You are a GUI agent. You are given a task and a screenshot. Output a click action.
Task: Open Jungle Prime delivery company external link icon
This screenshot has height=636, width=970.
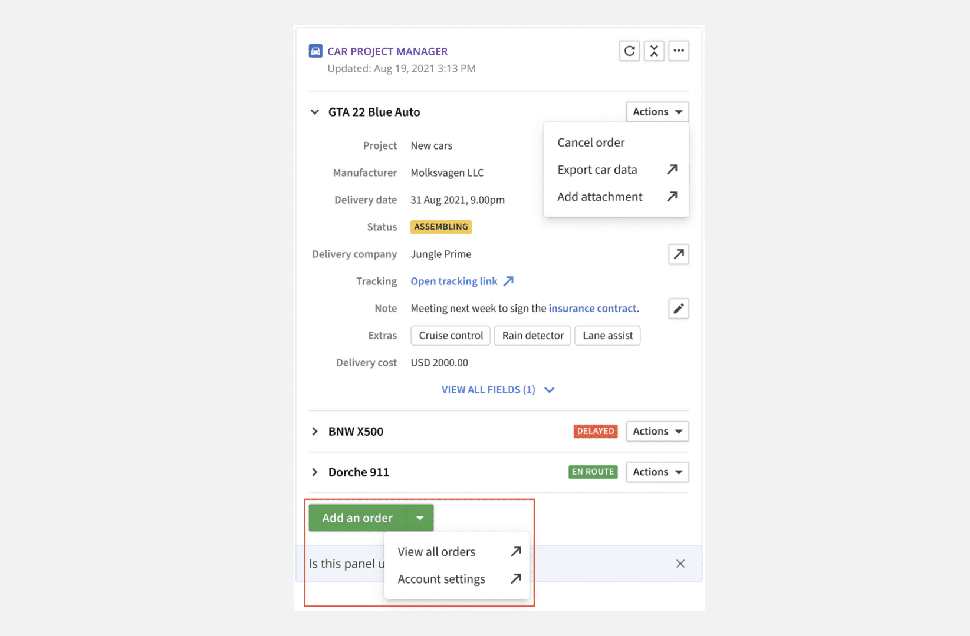coord(679,254)
